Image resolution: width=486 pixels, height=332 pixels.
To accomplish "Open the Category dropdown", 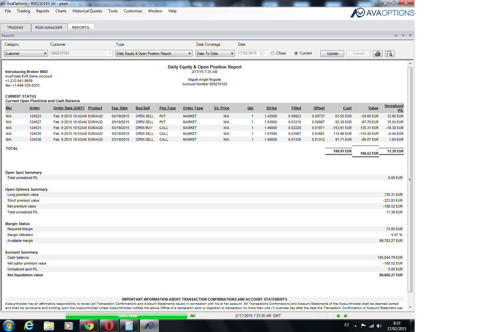I will [x=26, y=53].
